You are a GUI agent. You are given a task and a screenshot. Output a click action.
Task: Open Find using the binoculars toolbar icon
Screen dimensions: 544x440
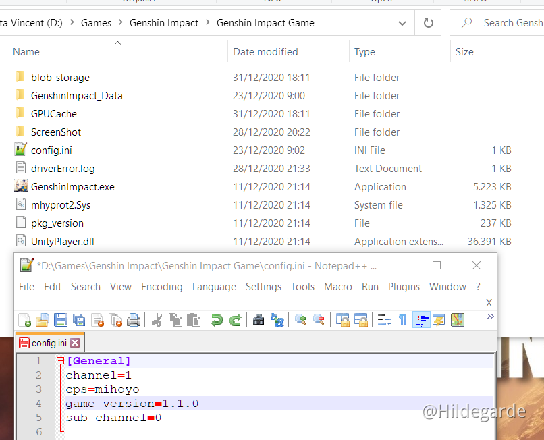pos(258,319)
